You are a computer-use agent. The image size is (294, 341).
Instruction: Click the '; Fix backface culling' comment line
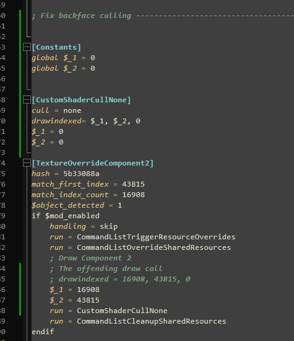(163, 15)
